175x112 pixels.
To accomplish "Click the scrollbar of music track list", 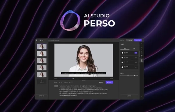I will pos(139,54).
